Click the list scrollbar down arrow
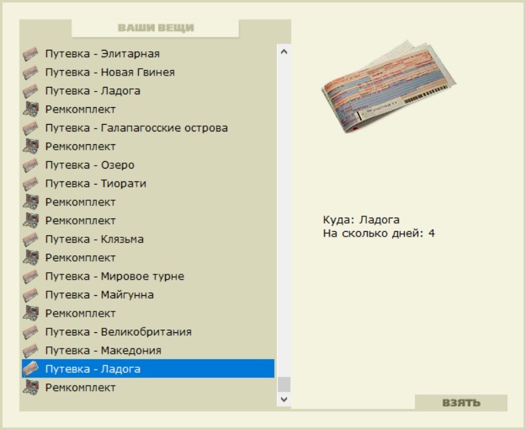The width and height of the screenshot is (526, 430). 284,400
